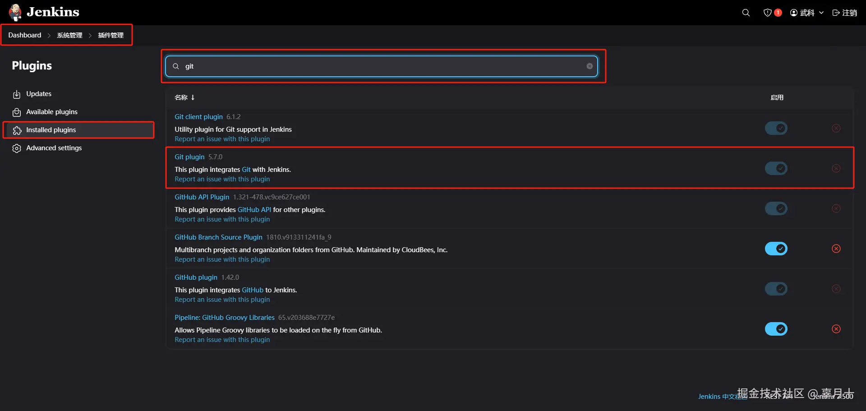Open the Updates section
This screenshot has height=411, width=866.
point(39,94)
